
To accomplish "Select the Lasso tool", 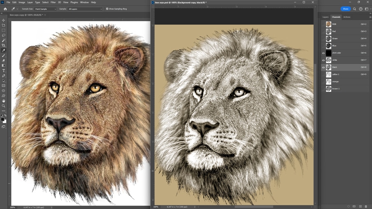I will click(x=4, y=36).
